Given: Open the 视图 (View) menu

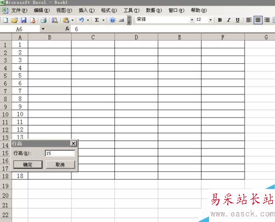Looking at the screenshot, I should click(x=64, y=10).
